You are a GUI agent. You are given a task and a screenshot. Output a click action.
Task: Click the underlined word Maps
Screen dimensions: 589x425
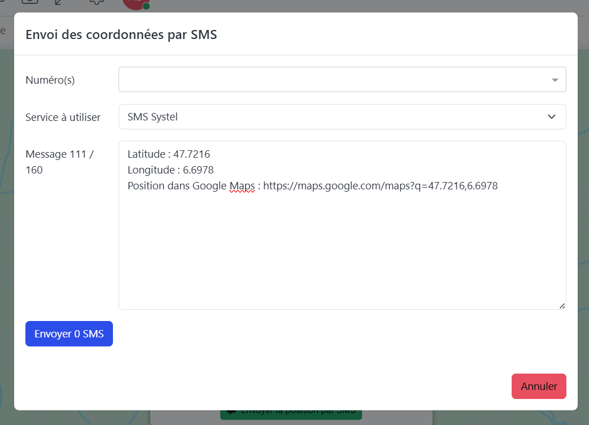(x=242, y=186)
